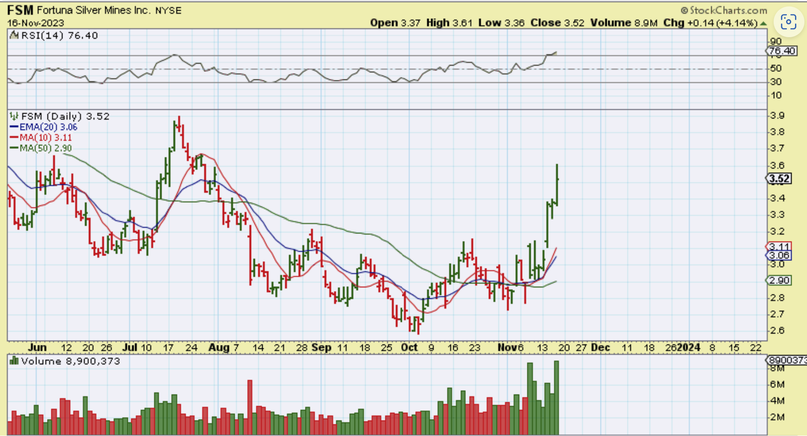Click the 'MA(50) 2.90' legend text

pyautogui.click(x=46, y=148)
